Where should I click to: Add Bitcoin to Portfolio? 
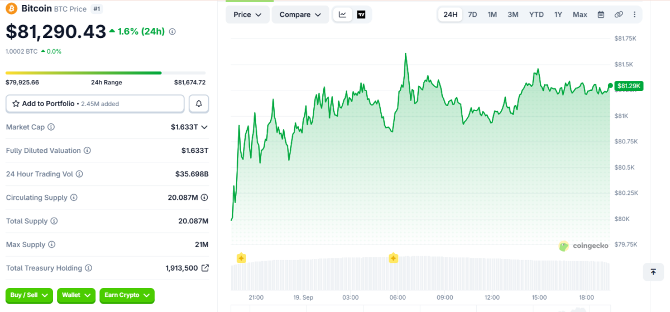point(95,104)
